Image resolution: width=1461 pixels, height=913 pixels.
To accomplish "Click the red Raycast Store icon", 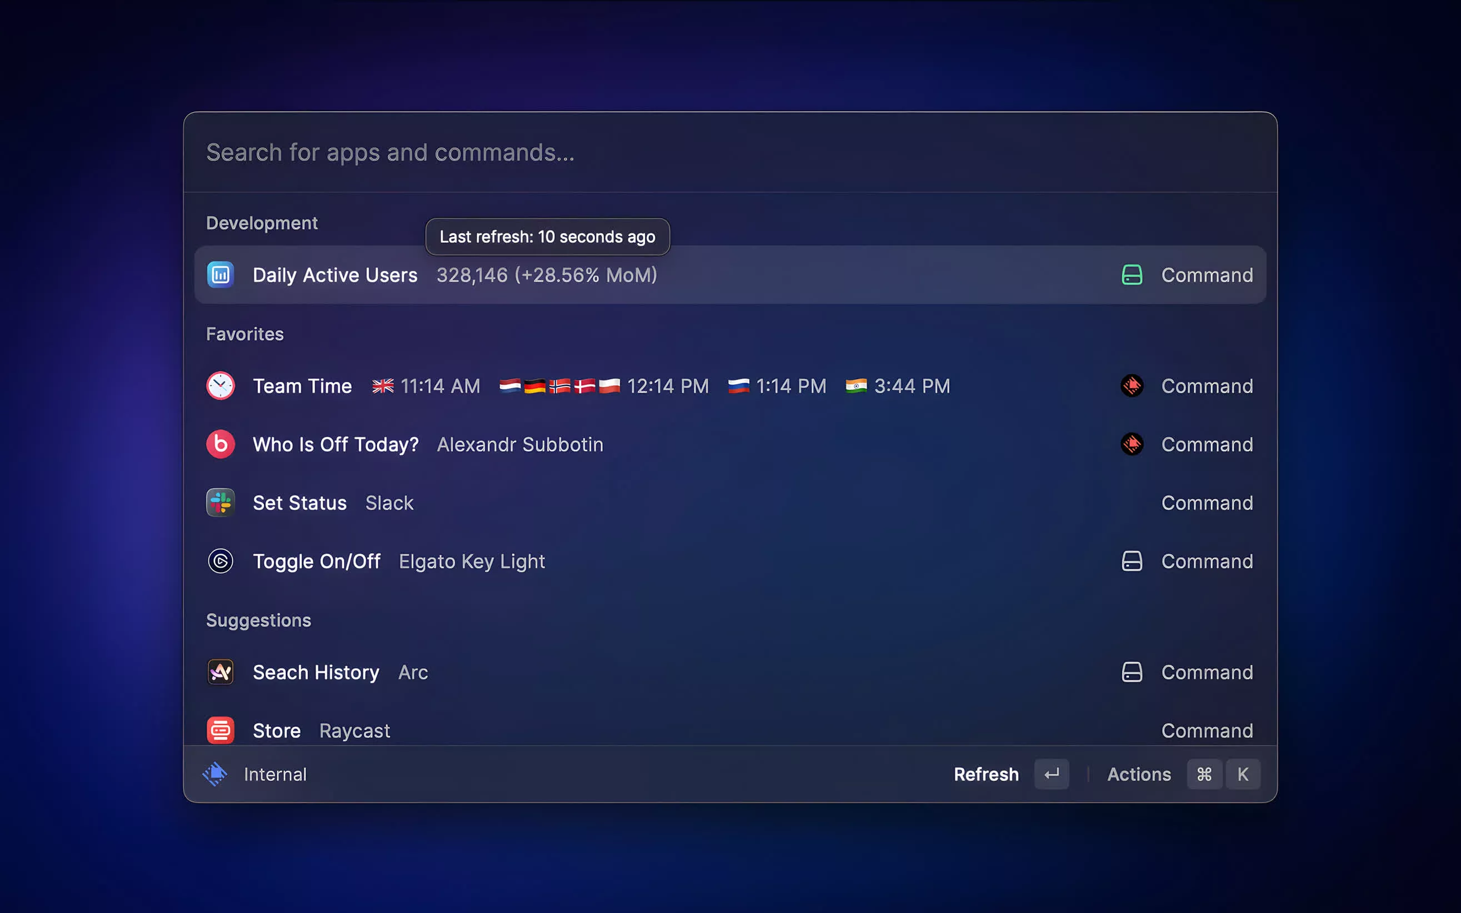I will tap(221, 731).
